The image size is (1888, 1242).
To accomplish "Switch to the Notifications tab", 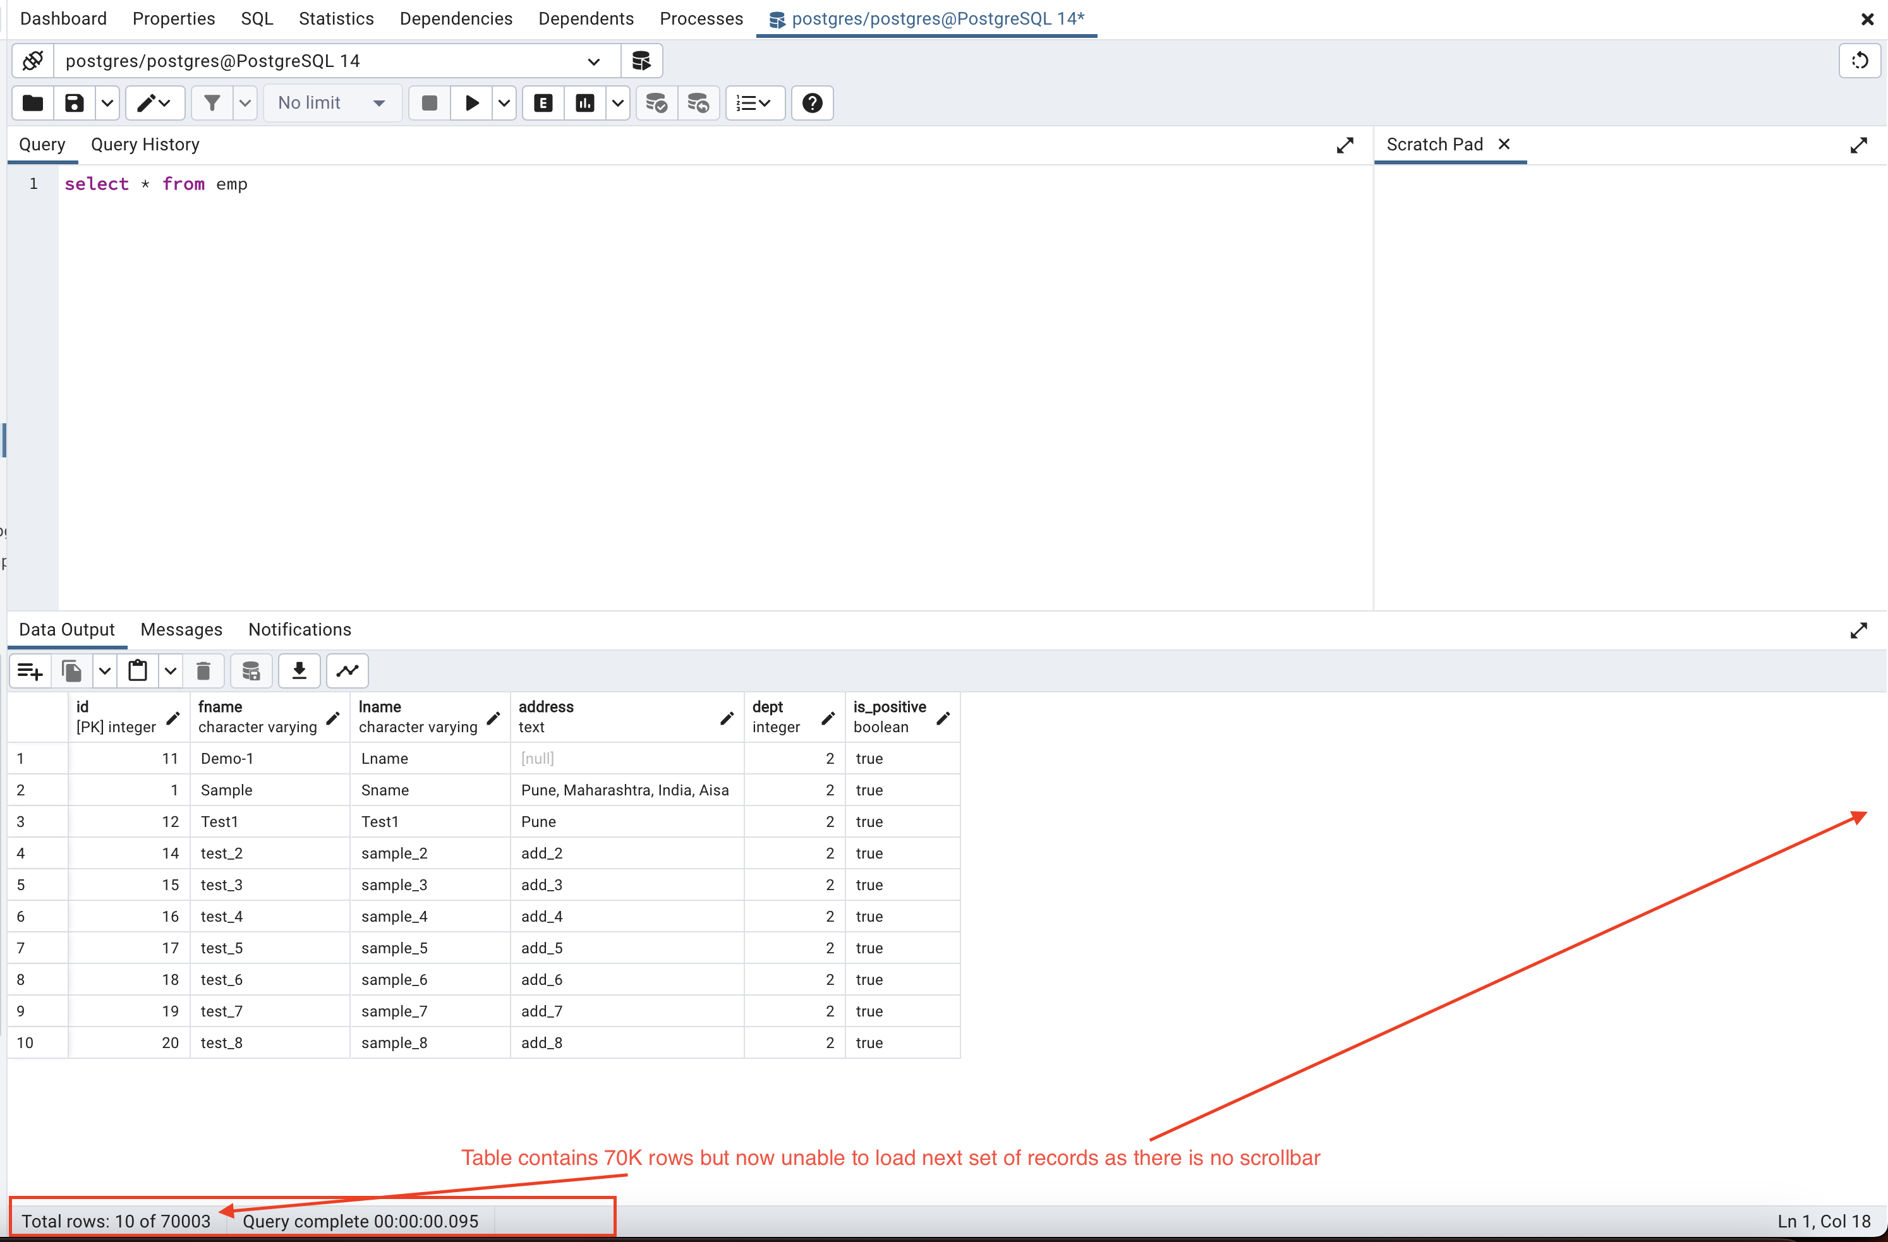I will coord(299,629).
